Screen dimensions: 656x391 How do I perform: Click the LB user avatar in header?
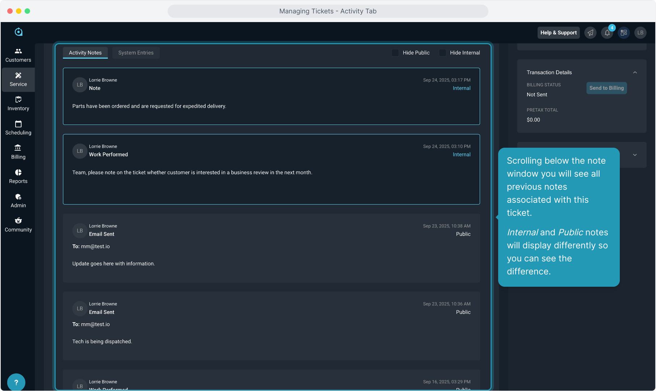click(x=640, y=33)
